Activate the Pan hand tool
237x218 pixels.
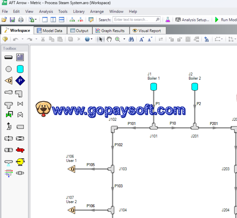point(109,39)
